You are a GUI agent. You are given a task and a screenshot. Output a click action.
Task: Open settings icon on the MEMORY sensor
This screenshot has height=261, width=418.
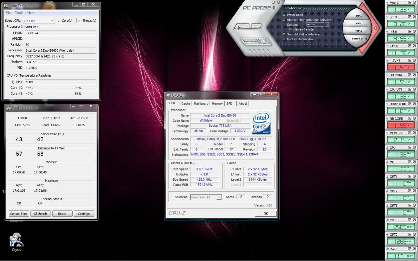[410, 133]
